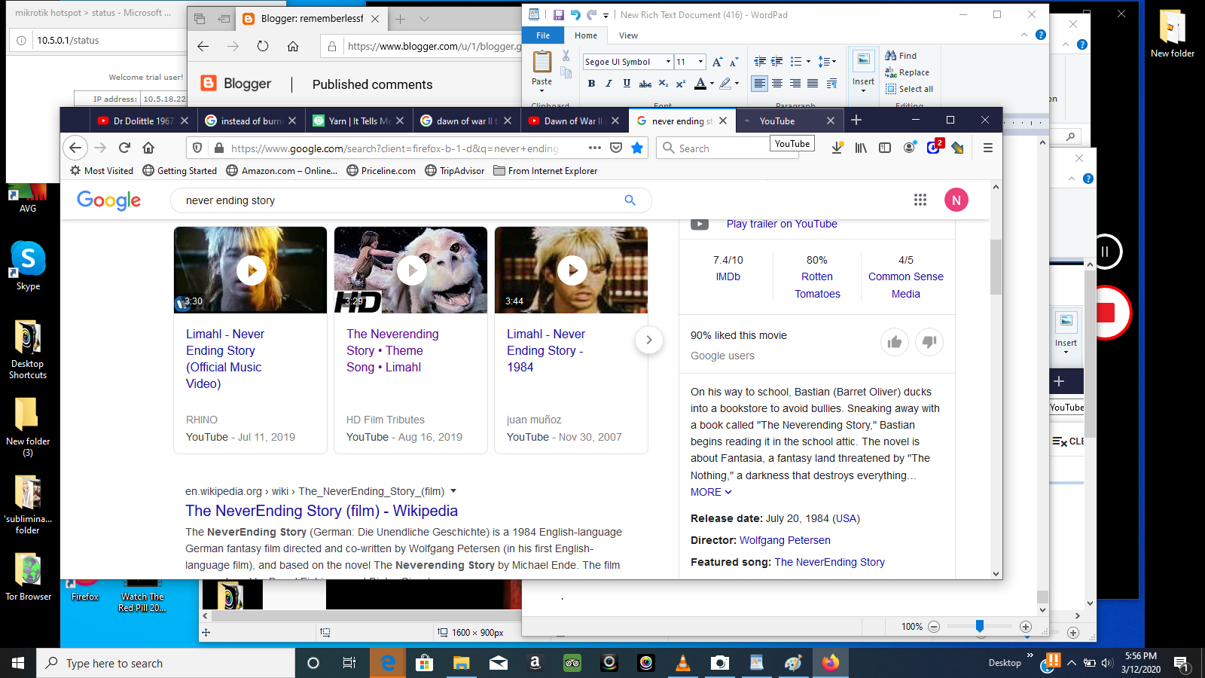Open the IMDb rating link
Image resolution: width=1205 pixels, height=678 pixels.
pos(728,276)
